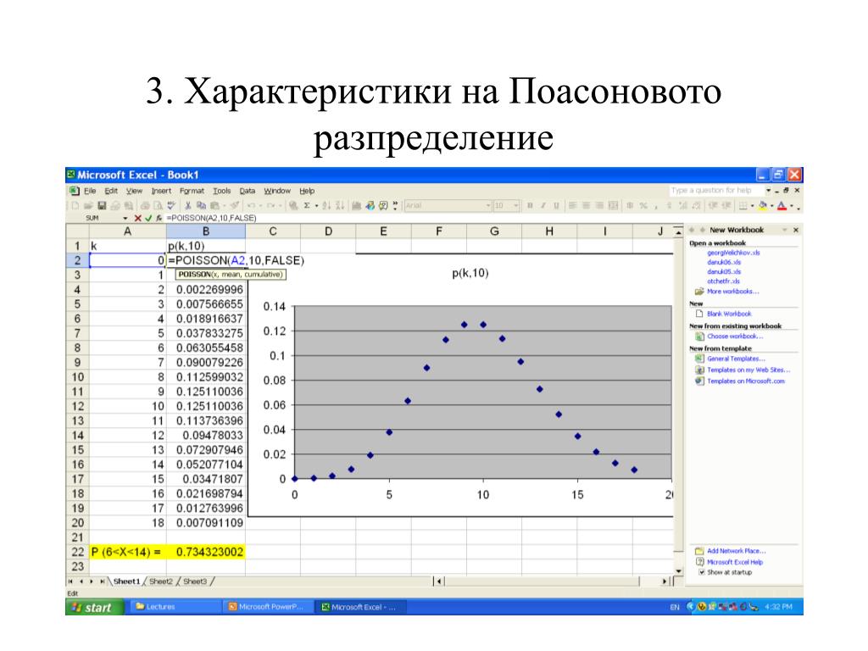Image resolution: width=868 pixels, height=651 pixels.
Task: Click the Format Painter brush icon
Action: click(236, 205)
